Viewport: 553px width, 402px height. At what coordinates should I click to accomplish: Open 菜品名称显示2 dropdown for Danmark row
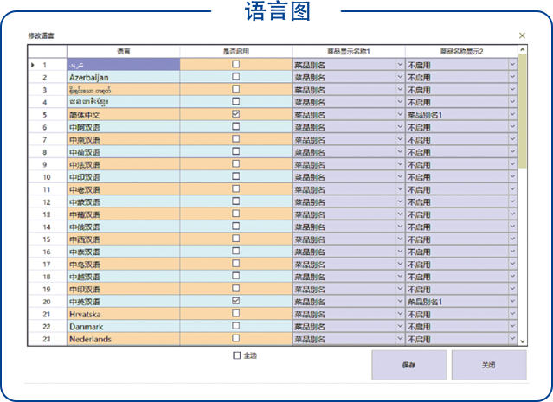[x=512, y=326]
